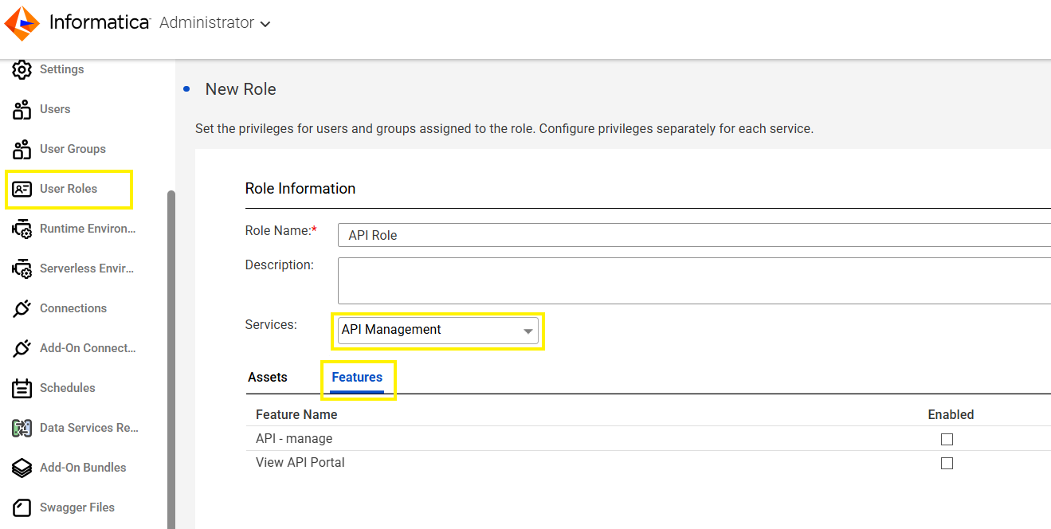Open Settings page from sidebar
Viewport: 1051px width, 529px height.
click(62, 69)
